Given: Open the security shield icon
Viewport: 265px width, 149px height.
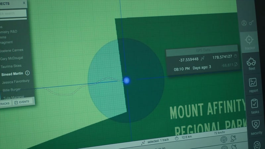Looking at the screenshot, I should tap(255, 125).
